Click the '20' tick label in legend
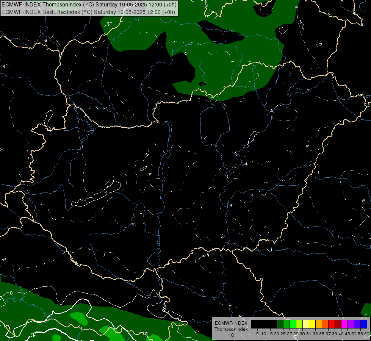This screenshot has height=341, width=371. 277,334
